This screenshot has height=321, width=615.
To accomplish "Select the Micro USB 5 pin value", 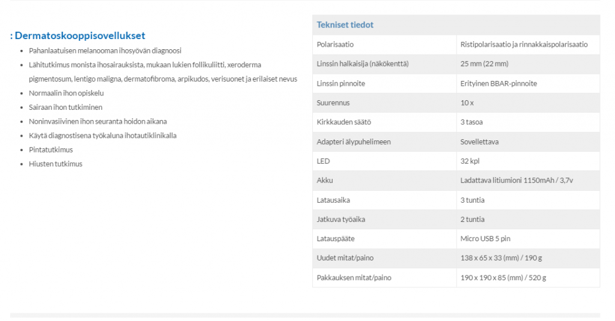I will point(485,239).
